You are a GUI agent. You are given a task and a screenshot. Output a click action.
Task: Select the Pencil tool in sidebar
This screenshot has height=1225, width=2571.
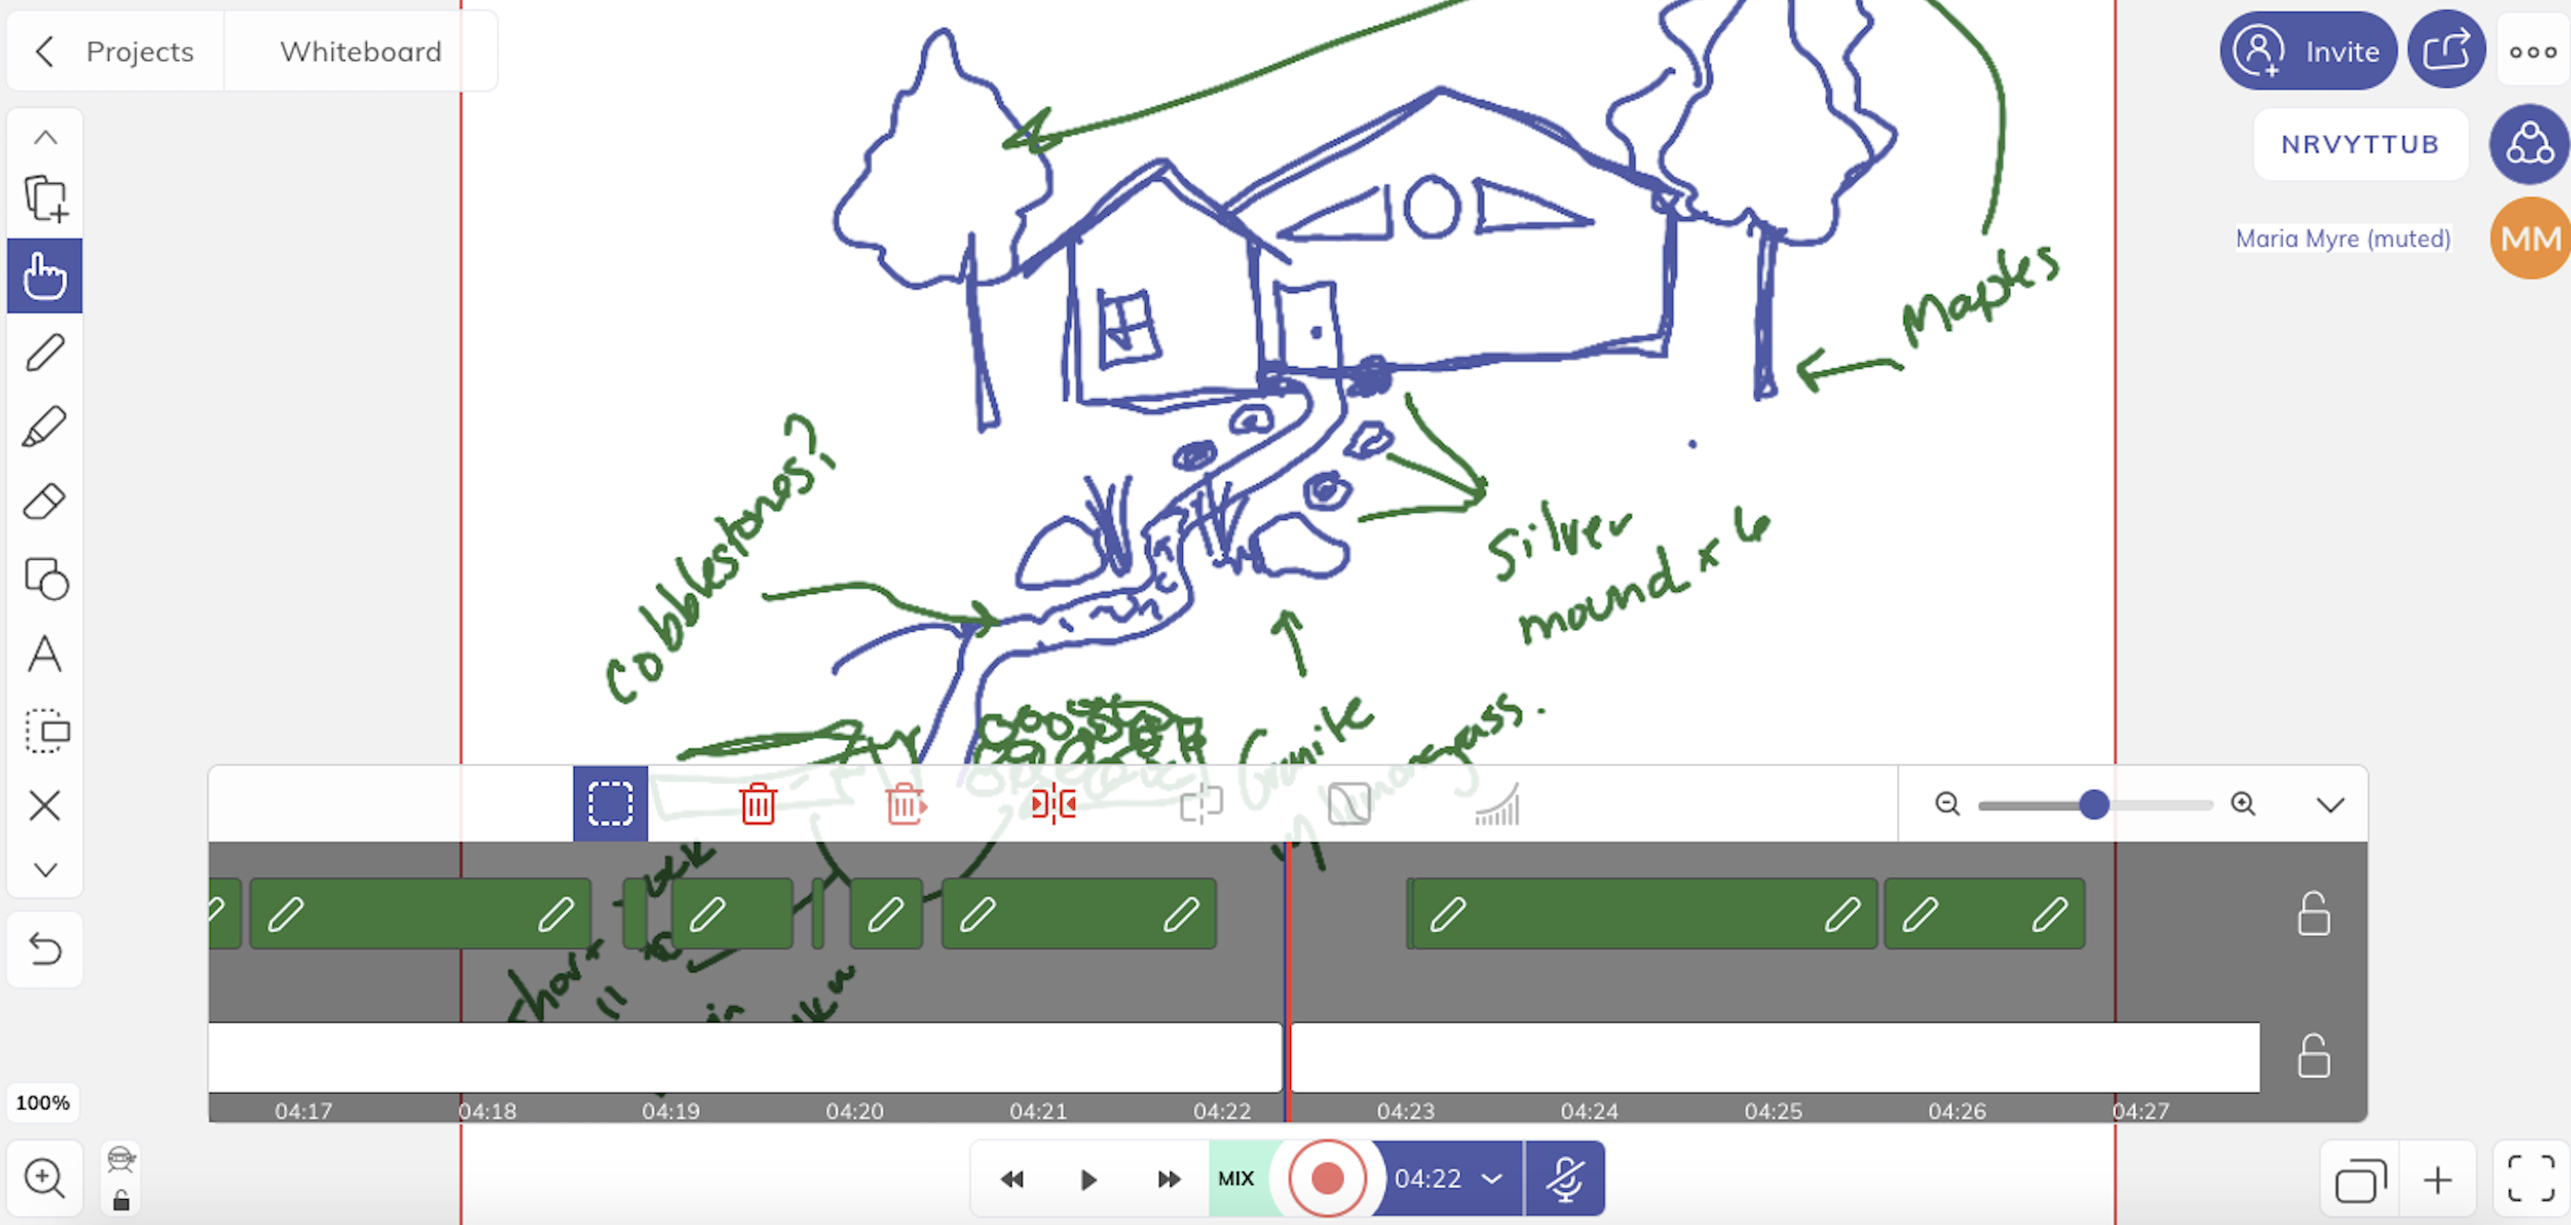pos(44,351)
